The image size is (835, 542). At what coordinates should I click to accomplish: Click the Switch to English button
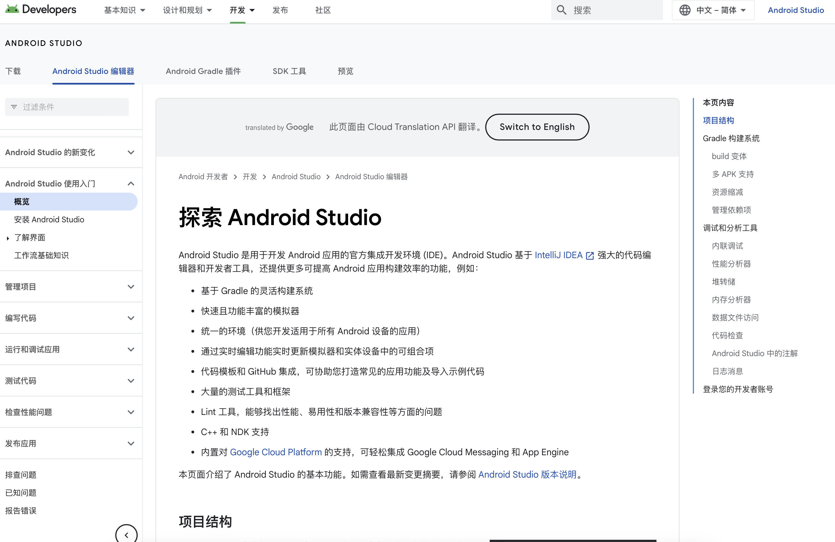coord(537,127)
